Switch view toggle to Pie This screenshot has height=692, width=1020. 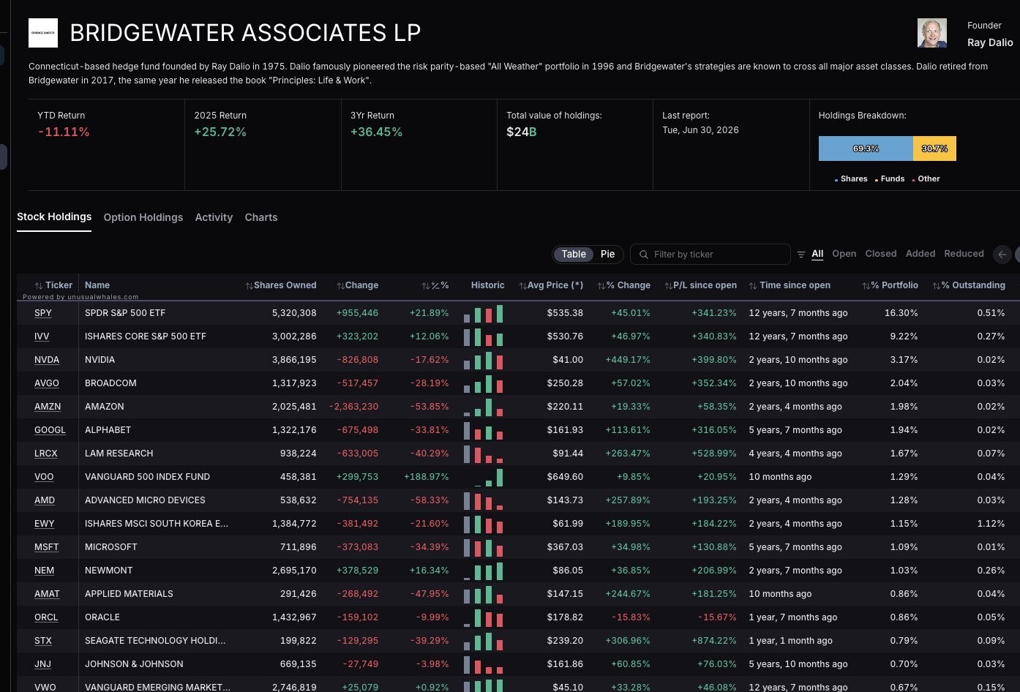coord(607,254)
